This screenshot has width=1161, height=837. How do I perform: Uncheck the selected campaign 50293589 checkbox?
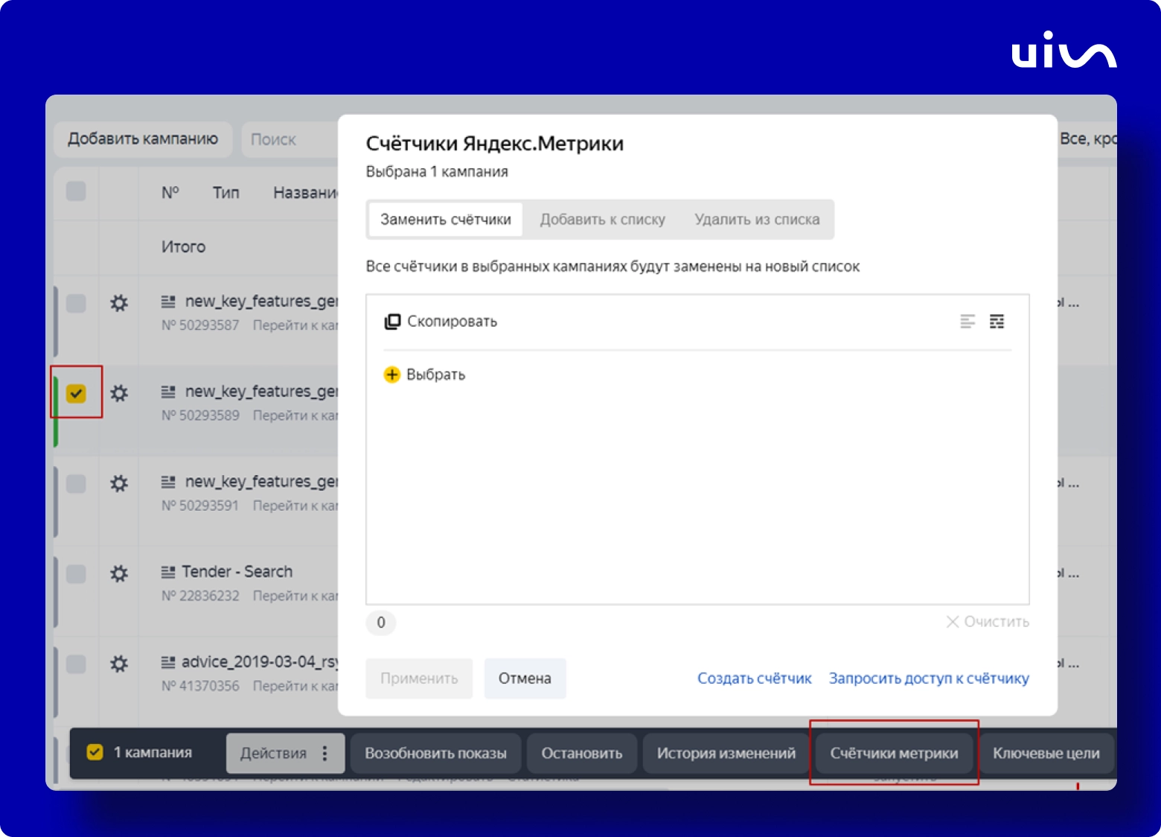pos(76,393)
